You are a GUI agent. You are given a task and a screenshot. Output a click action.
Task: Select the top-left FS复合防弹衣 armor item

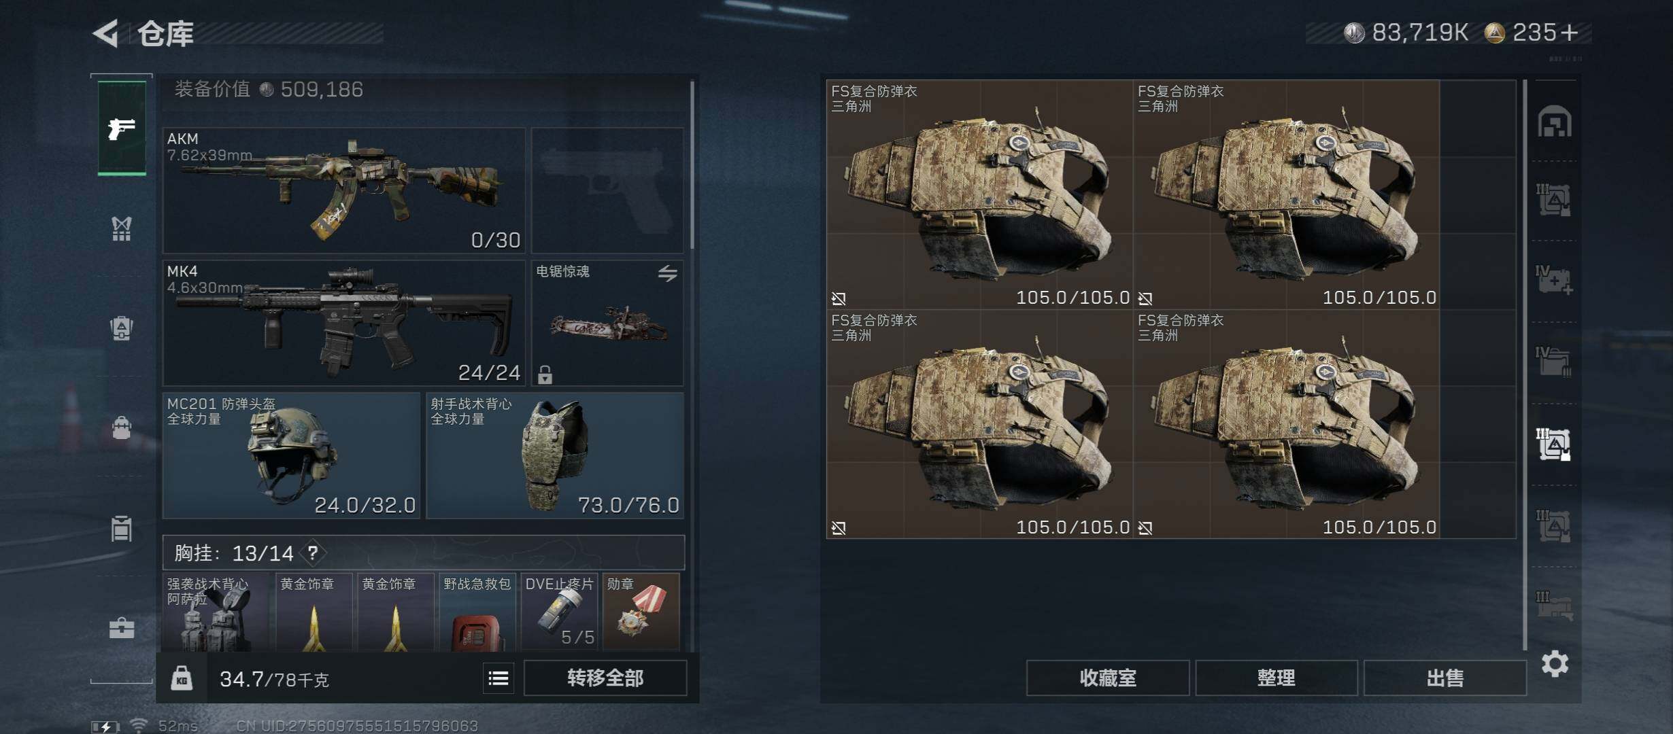pyautogui.click(x=980, y=194)
